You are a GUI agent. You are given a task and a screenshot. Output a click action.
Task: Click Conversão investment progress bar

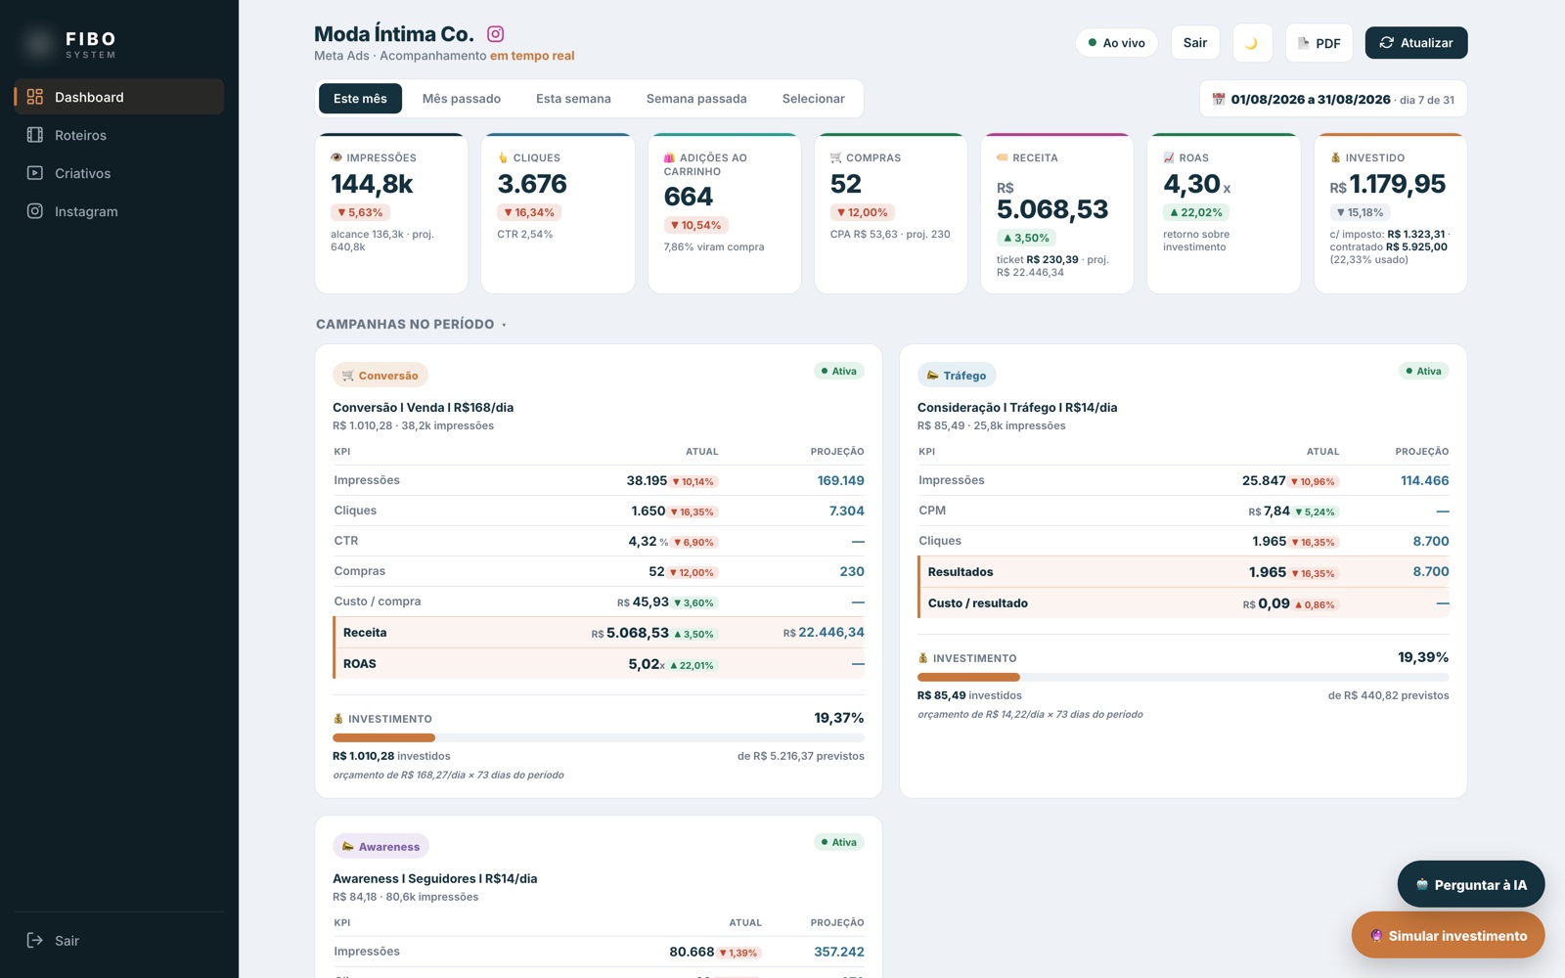coord(599,737)
